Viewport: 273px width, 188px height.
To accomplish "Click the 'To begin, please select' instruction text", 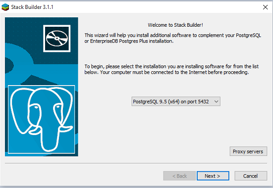I will click(171, 69).
